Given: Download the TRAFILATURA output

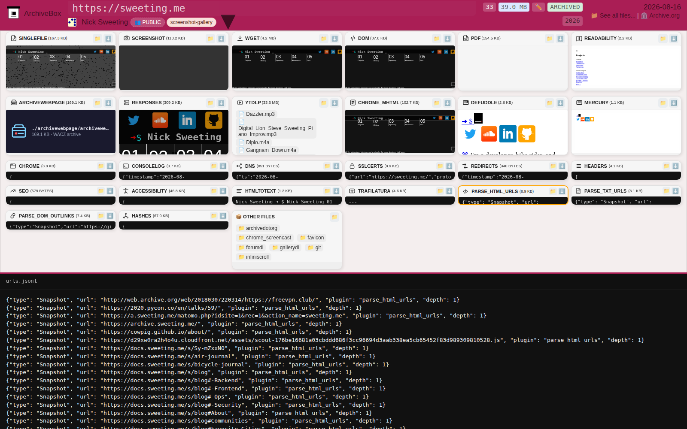Looking at the screenshot, I should [x=449, y=191].
